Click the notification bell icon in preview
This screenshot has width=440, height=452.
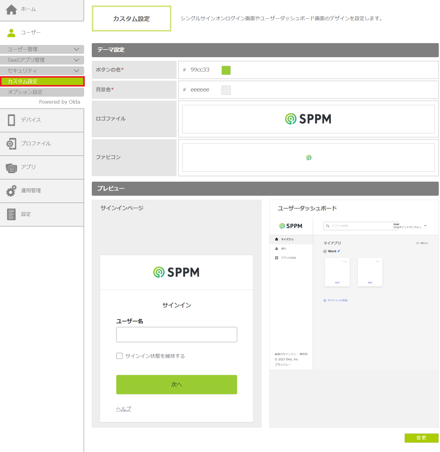[277, 249]
